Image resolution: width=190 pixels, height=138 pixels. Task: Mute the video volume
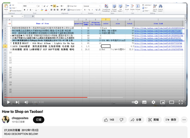(x=26, y=102)
